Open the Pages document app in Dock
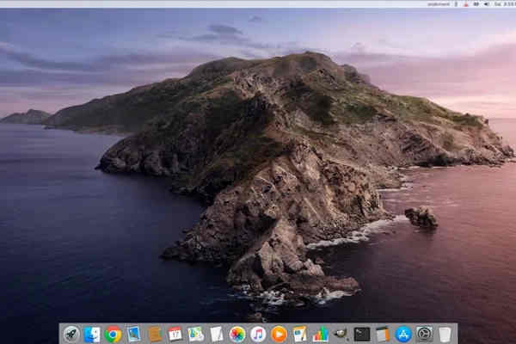The height and width of the screenshot is (344, 516). tap(299, 335)
